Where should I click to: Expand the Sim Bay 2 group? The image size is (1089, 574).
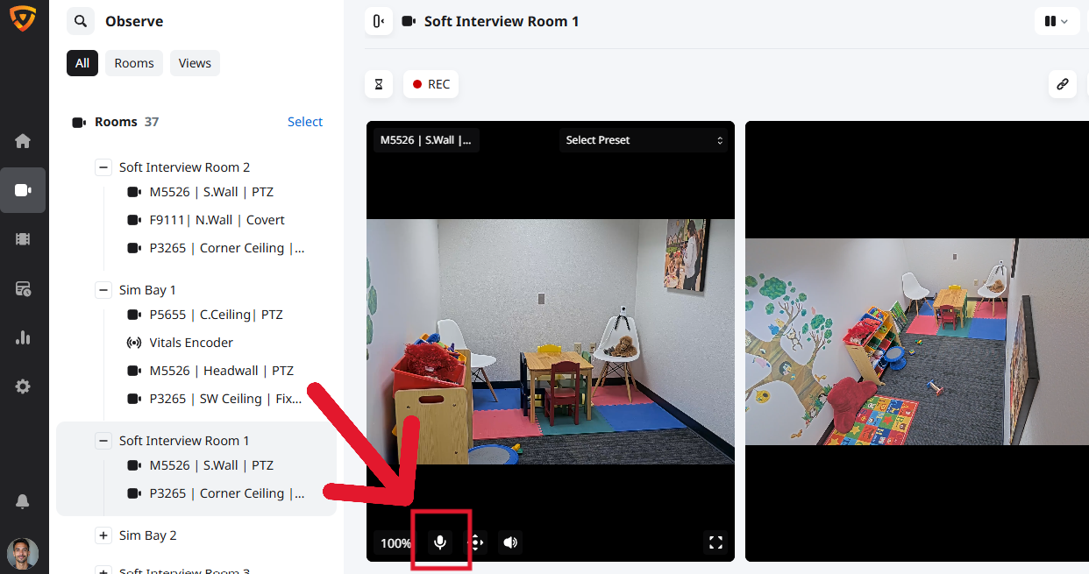[103, 535]
